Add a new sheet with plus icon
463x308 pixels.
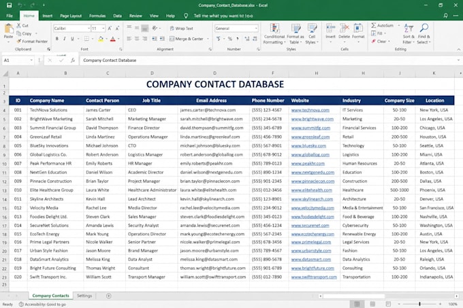(x=109, y=296)
